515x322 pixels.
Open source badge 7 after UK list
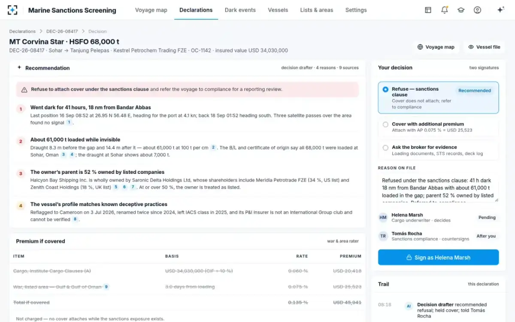(133, 187)
